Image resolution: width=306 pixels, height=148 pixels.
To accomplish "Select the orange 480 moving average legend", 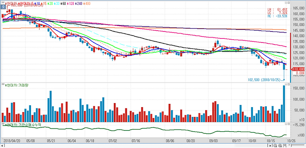I will pyautogui.click(x=87, y=4).
